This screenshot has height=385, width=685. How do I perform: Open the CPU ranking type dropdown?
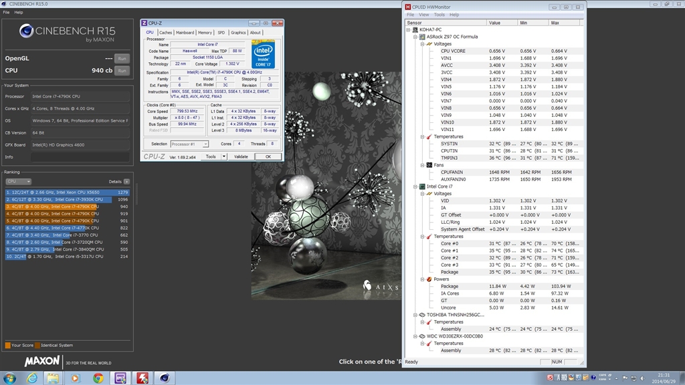(18, 182)
